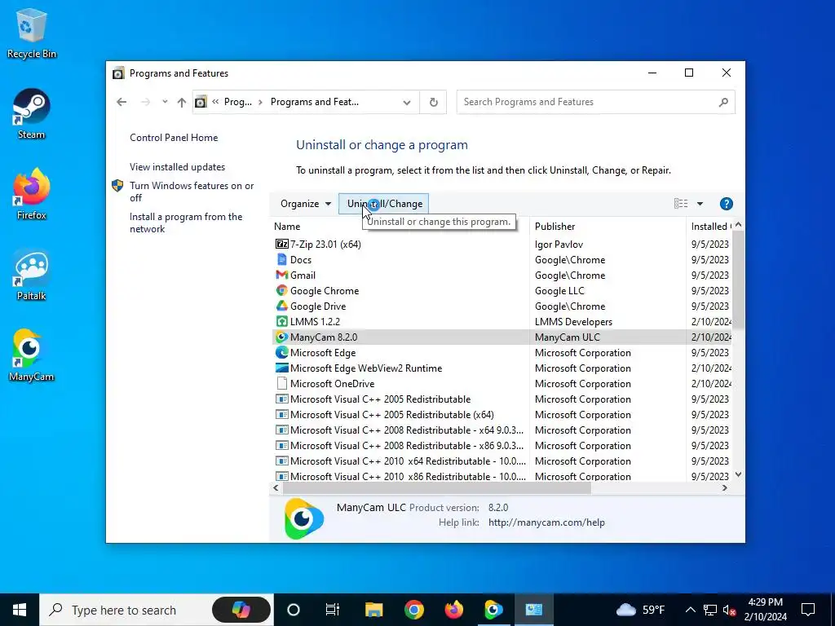Image resolution: width=835 pixels, height=626 pixels.
Task: Open the Windows Start menu
Action: [20, 610]
